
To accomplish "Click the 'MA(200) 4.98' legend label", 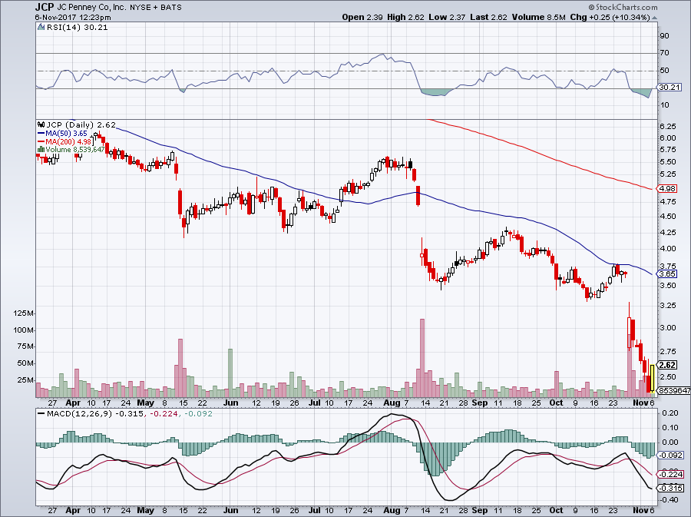I will [x=68, y=141].
